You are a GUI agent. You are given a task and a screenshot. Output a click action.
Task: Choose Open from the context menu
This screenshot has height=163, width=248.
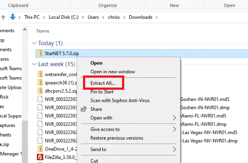[x=96, y=63]
